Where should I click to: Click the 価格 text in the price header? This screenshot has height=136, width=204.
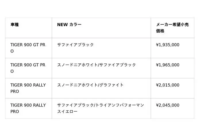[160, 31]
